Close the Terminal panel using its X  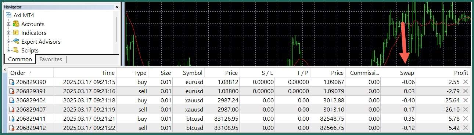pos(4,70)
